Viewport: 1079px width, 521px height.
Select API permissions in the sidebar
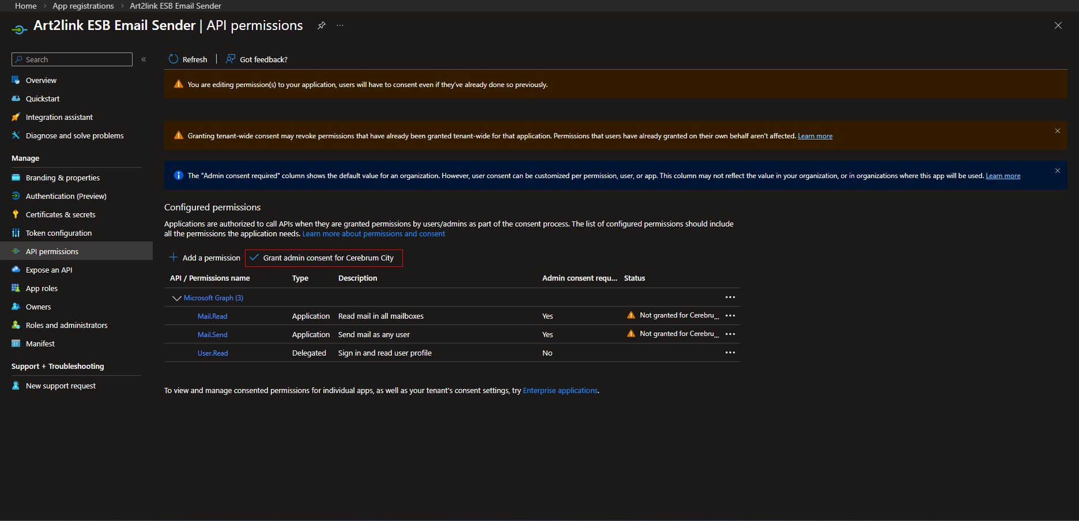[76, 251]
